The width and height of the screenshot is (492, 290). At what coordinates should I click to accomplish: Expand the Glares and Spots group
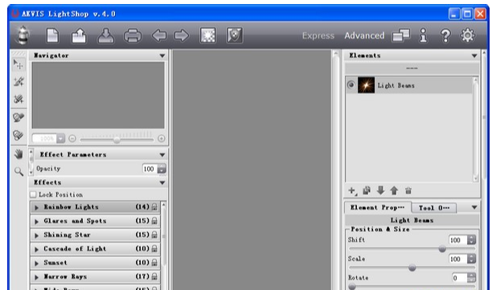(x=37, y=222)
